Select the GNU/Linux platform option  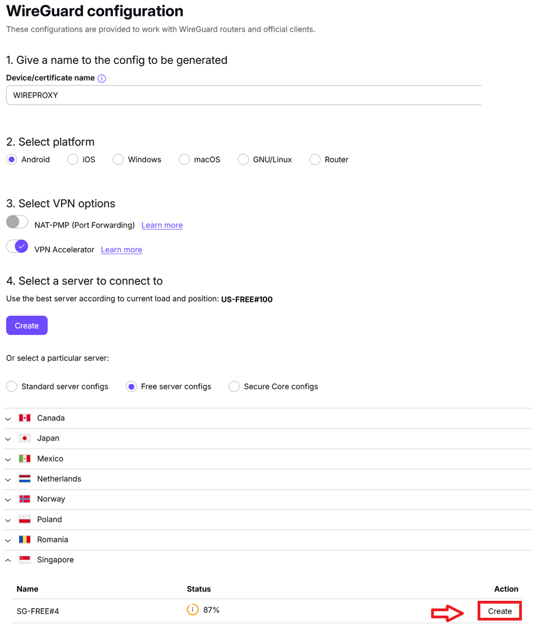tap(243, 160)
